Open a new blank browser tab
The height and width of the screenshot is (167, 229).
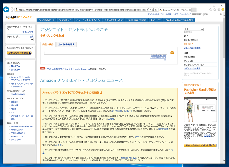point(194,10)
